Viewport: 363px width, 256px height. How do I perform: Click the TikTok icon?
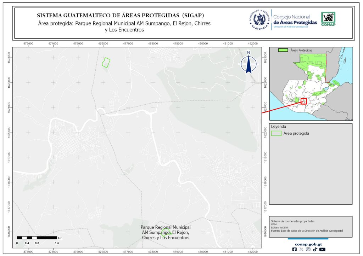click(x=315, y=249)
